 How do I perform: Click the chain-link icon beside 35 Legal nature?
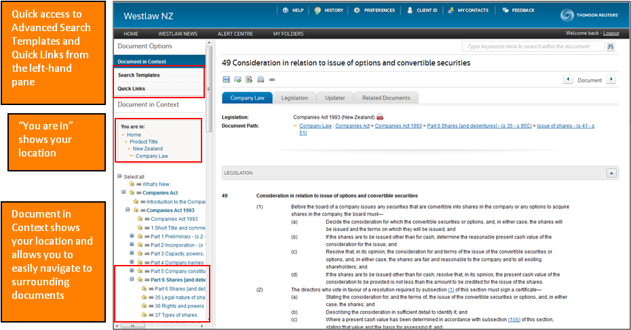pyautogui.click(x=151, y=297)
